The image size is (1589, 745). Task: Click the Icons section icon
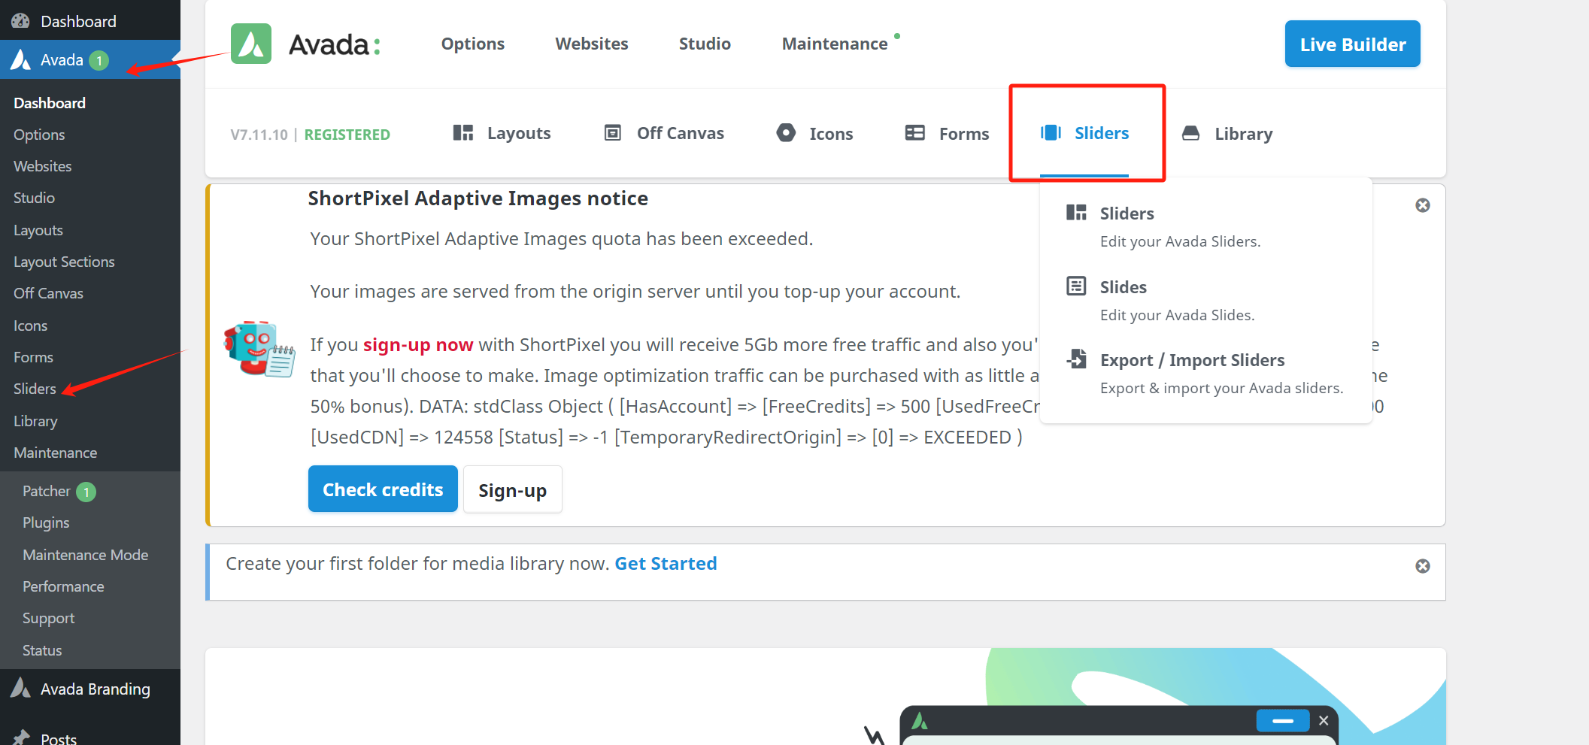click(785, 132)
